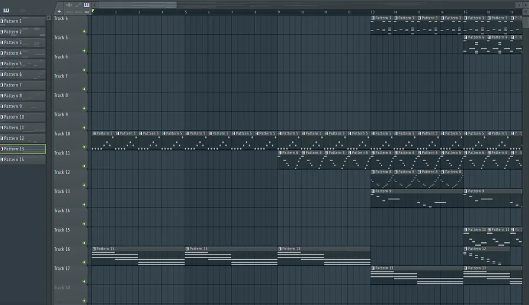
Task: Select the CHAN automation icon above playlist
Action: pos(78,5)
